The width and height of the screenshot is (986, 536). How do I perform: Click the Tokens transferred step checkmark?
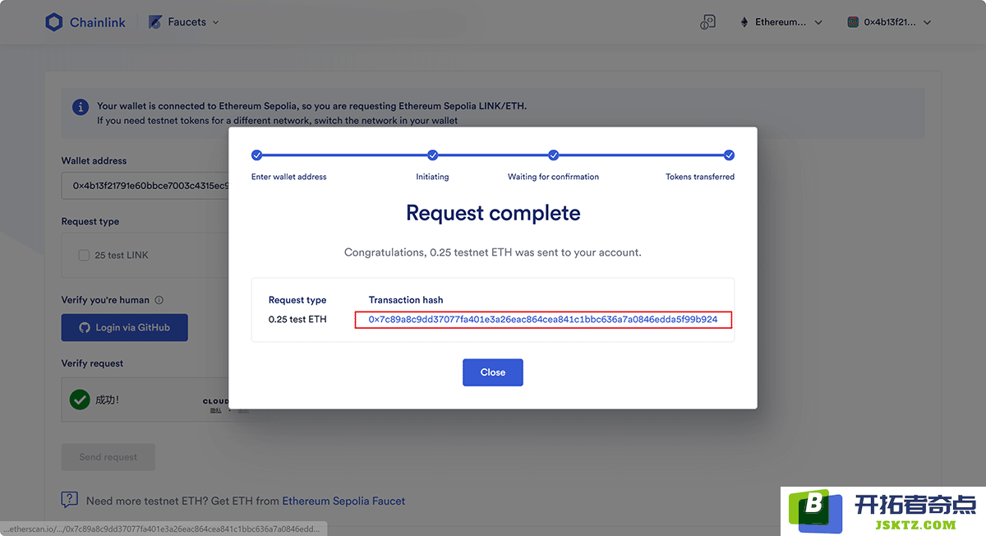(x=729, y=155)
